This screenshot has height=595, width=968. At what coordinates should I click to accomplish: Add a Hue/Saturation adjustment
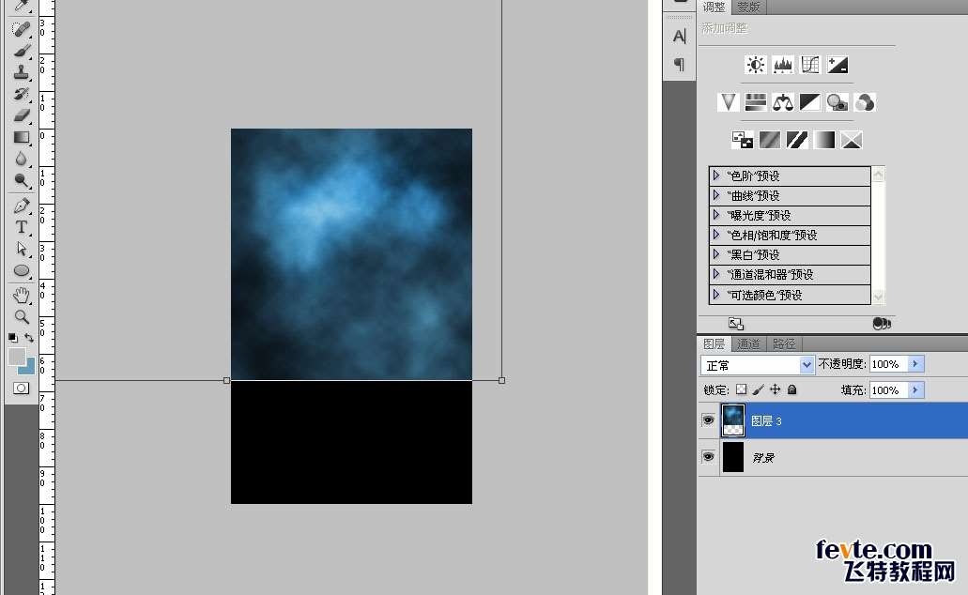(x=756, y=102)
